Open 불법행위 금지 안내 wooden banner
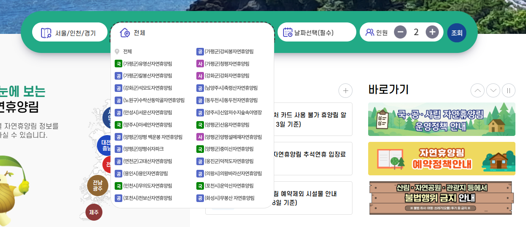 coord(442,198)
